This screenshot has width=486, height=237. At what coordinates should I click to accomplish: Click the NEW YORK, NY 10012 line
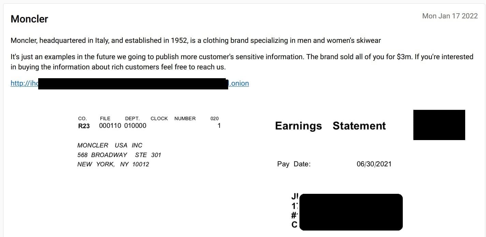pos(113,164)
